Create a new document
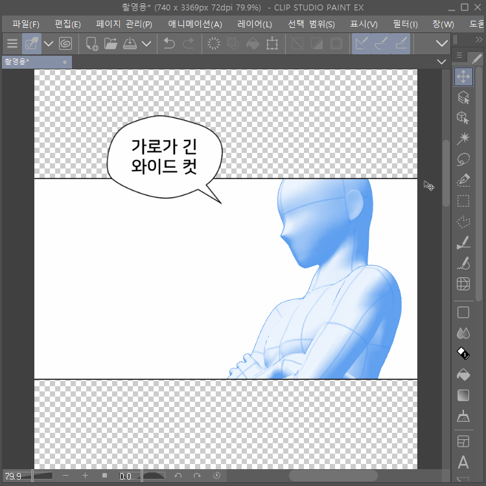Viewport: 486px width, 486px height. pyautogui.click(x=92, y=43)
